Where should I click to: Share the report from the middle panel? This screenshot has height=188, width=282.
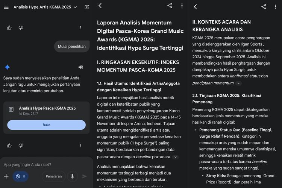pyautogui.click(x=170, y=6)
